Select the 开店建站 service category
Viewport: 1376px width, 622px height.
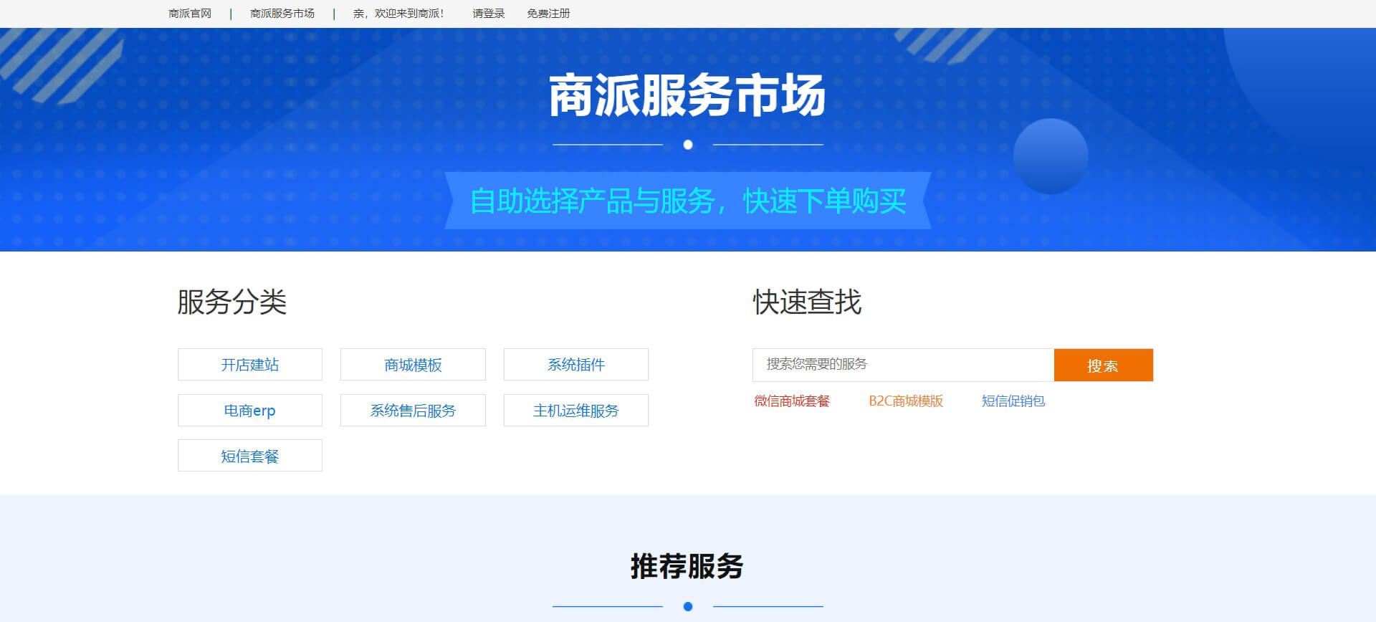point(250,365)
